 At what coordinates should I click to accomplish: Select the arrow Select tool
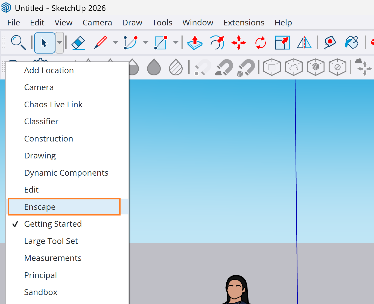point(45,43)
